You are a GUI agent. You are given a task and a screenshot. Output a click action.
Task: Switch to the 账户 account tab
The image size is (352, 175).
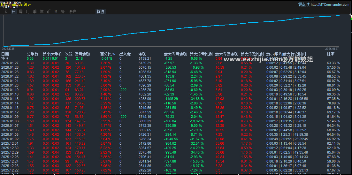pyautogui.click(x=73, y=12)
